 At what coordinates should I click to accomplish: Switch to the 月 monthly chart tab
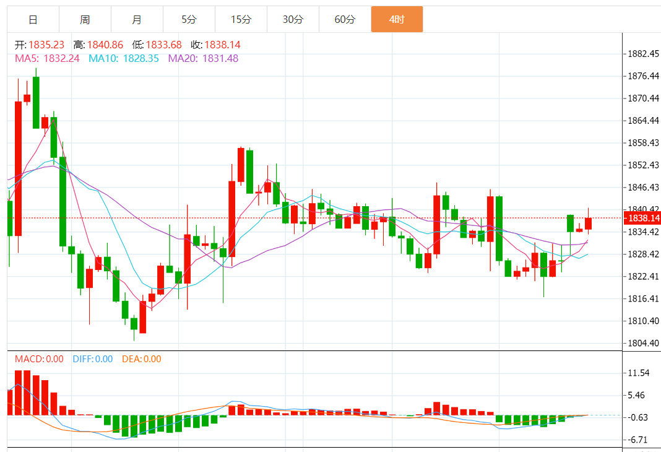click(x=137, y=19)
